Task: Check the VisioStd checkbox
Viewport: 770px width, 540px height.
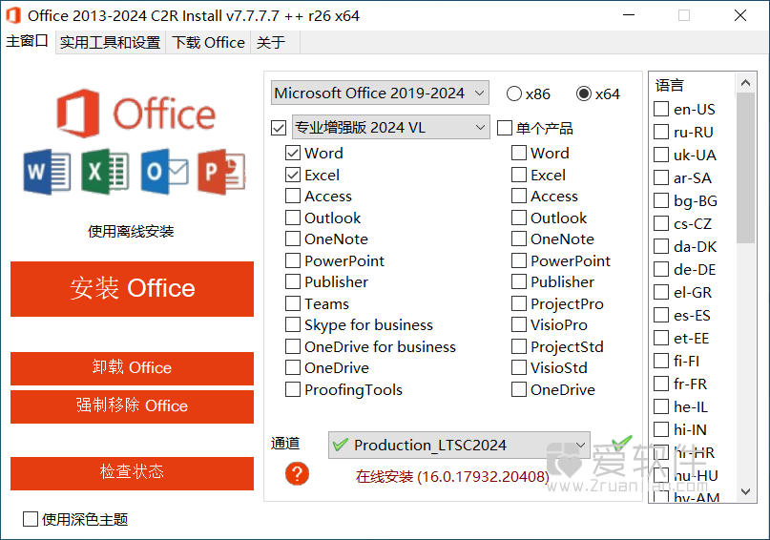Action: pyautogui.click(x=519, y=367)
